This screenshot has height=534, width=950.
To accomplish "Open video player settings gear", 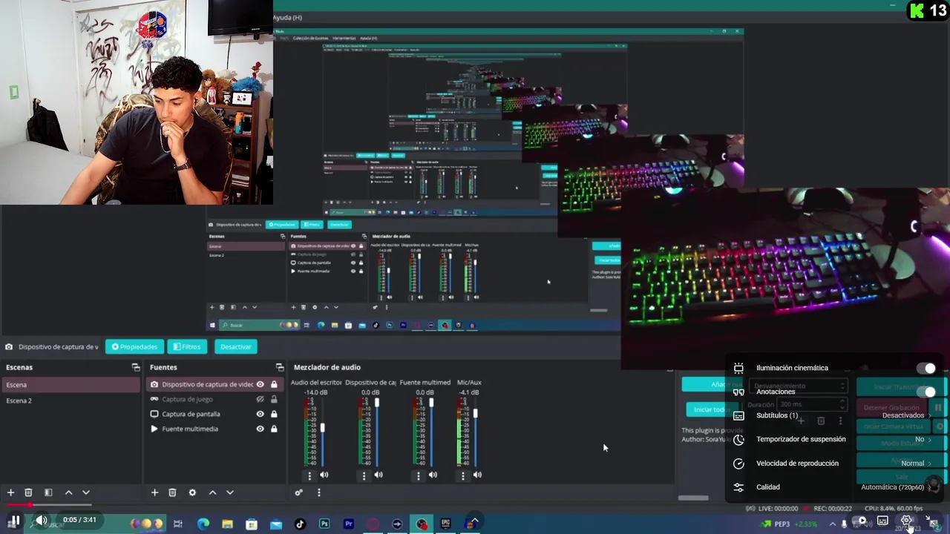I will click(x=906, y=521).
